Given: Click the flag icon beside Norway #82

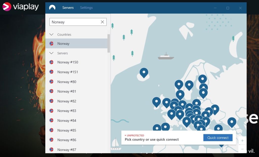Looking at the screenshot, I should [x=51, y=101].
